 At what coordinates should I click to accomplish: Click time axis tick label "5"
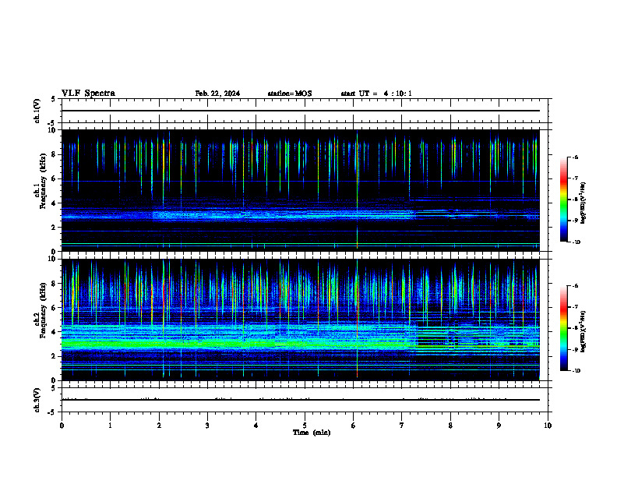coord(305,426)
